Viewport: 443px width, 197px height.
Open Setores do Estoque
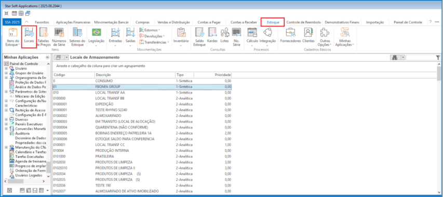pyautogui.click(x=77, y=37)
